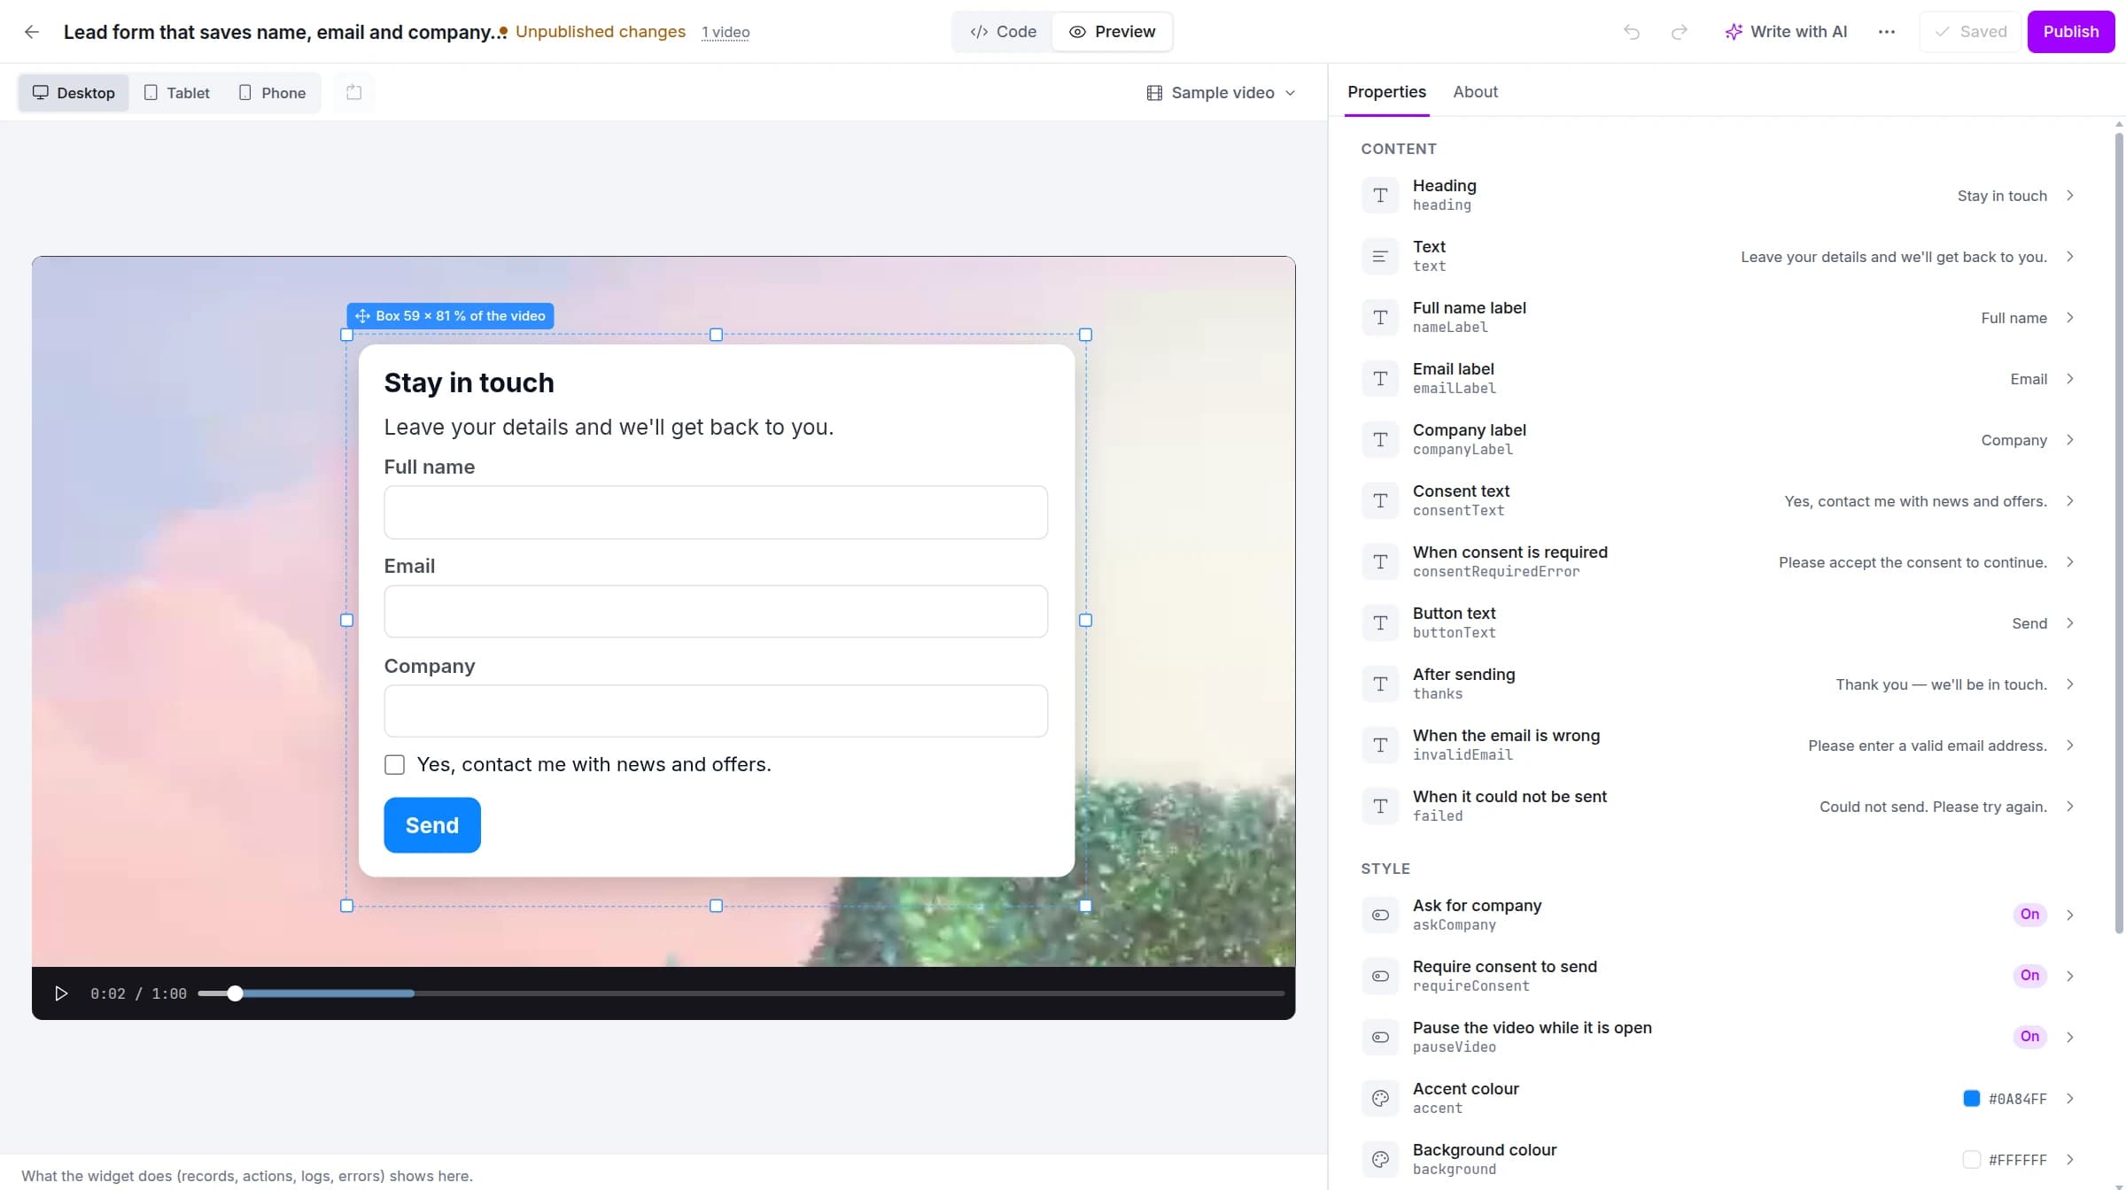Tick the contact me with news checkbox
Viewport: 2126px width, 1190px height.
point(395,765)
